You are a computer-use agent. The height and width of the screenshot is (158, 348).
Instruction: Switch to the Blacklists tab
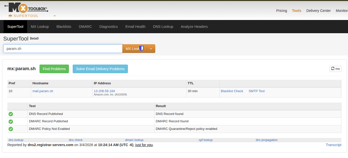pos(64,27)
